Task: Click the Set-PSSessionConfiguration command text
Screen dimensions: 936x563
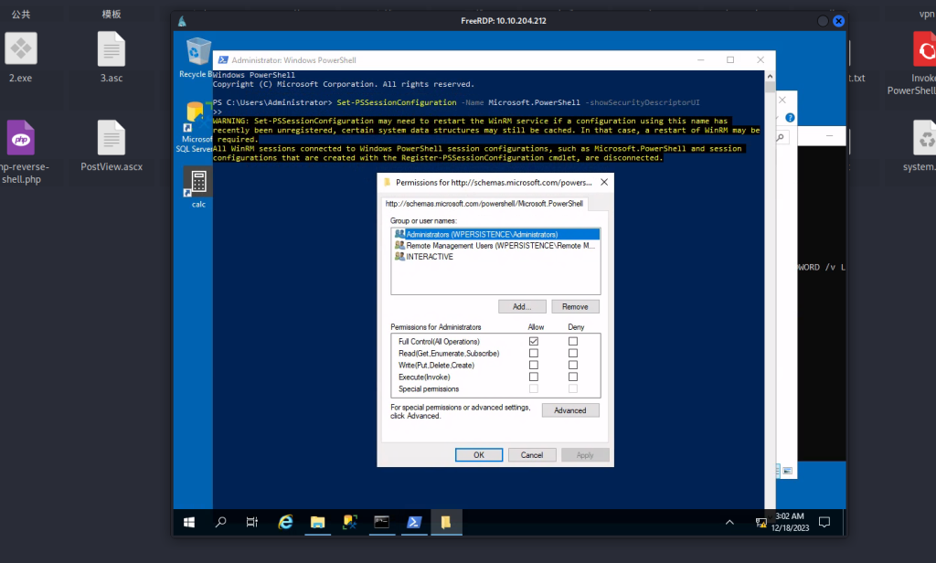Action: click(x=397, y=102)
